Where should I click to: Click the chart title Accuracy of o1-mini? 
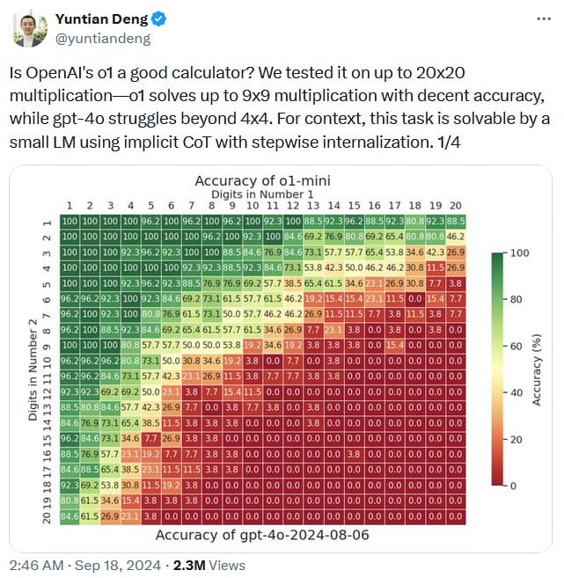262,181
